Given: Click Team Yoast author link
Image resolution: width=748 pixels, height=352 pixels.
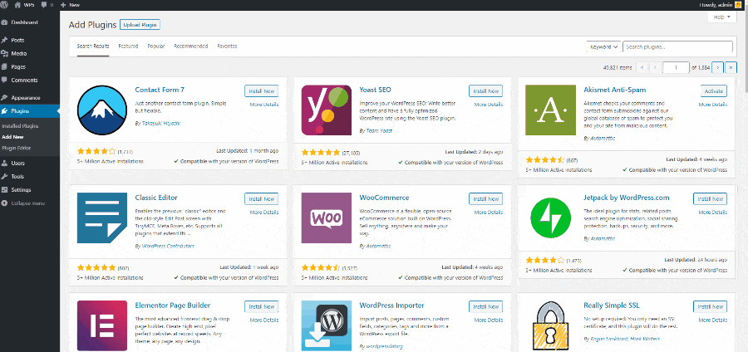Looking at the screenshot, I should (x=379, y=130).
